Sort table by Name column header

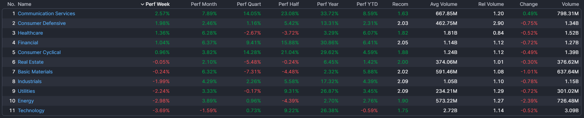(24, 4)
